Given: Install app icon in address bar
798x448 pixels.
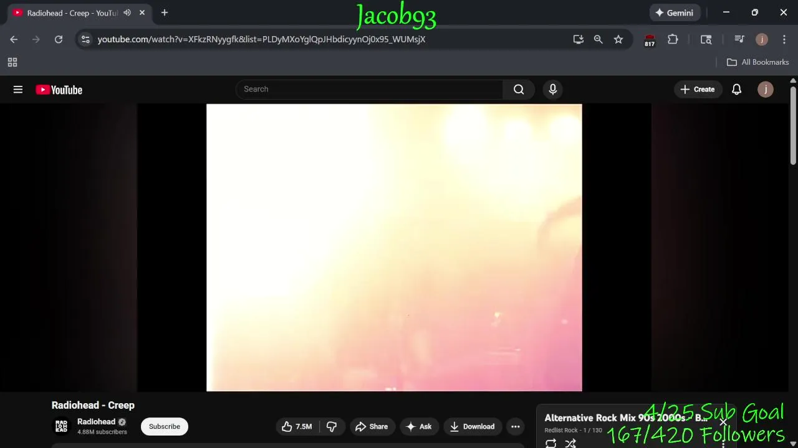Looking at the screenshot, I should click(x=579, y=39).
